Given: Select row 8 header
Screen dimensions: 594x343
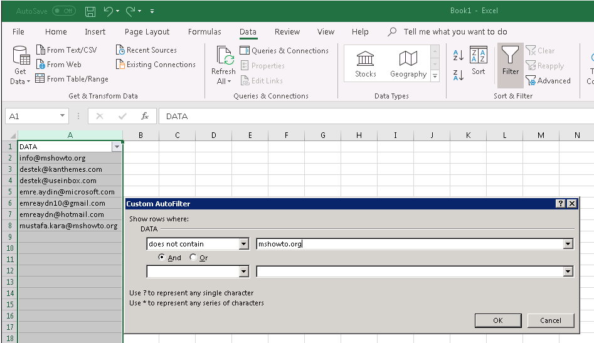Looking at the screenshot, I should [10, 226].
